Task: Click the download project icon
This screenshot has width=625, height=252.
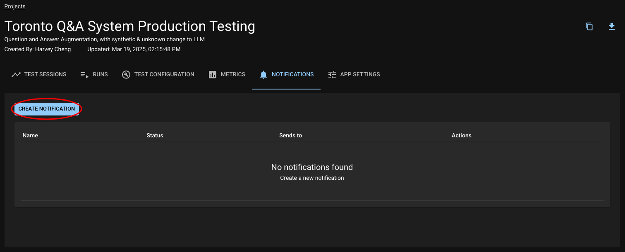Action: (x=611, y=26)
